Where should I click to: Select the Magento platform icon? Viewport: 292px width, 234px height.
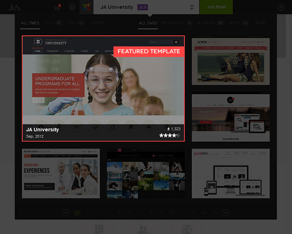pyautogui.click(x=72, y=7)
